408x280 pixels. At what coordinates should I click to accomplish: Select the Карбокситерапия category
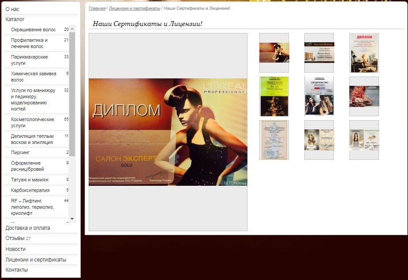point(30,190)
